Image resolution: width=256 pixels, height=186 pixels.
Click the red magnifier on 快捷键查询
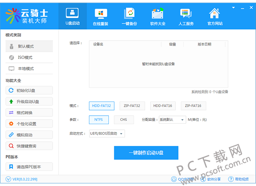(x=11, y=146)
